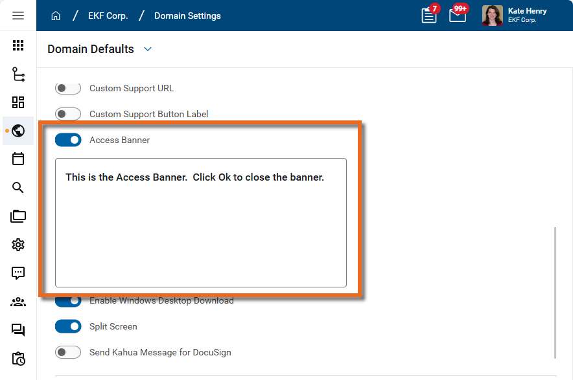Turn off the Access Banner toggle
This screenshot has height=380, width=573.
68,140
